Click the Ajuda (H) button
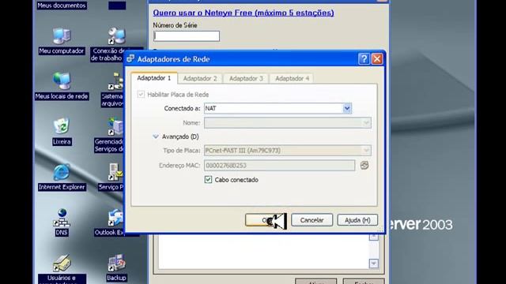The width and height of the screenshot is (506, 284). [357, 220]
